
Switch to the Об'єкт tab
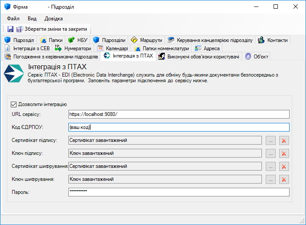pos(256,57)
